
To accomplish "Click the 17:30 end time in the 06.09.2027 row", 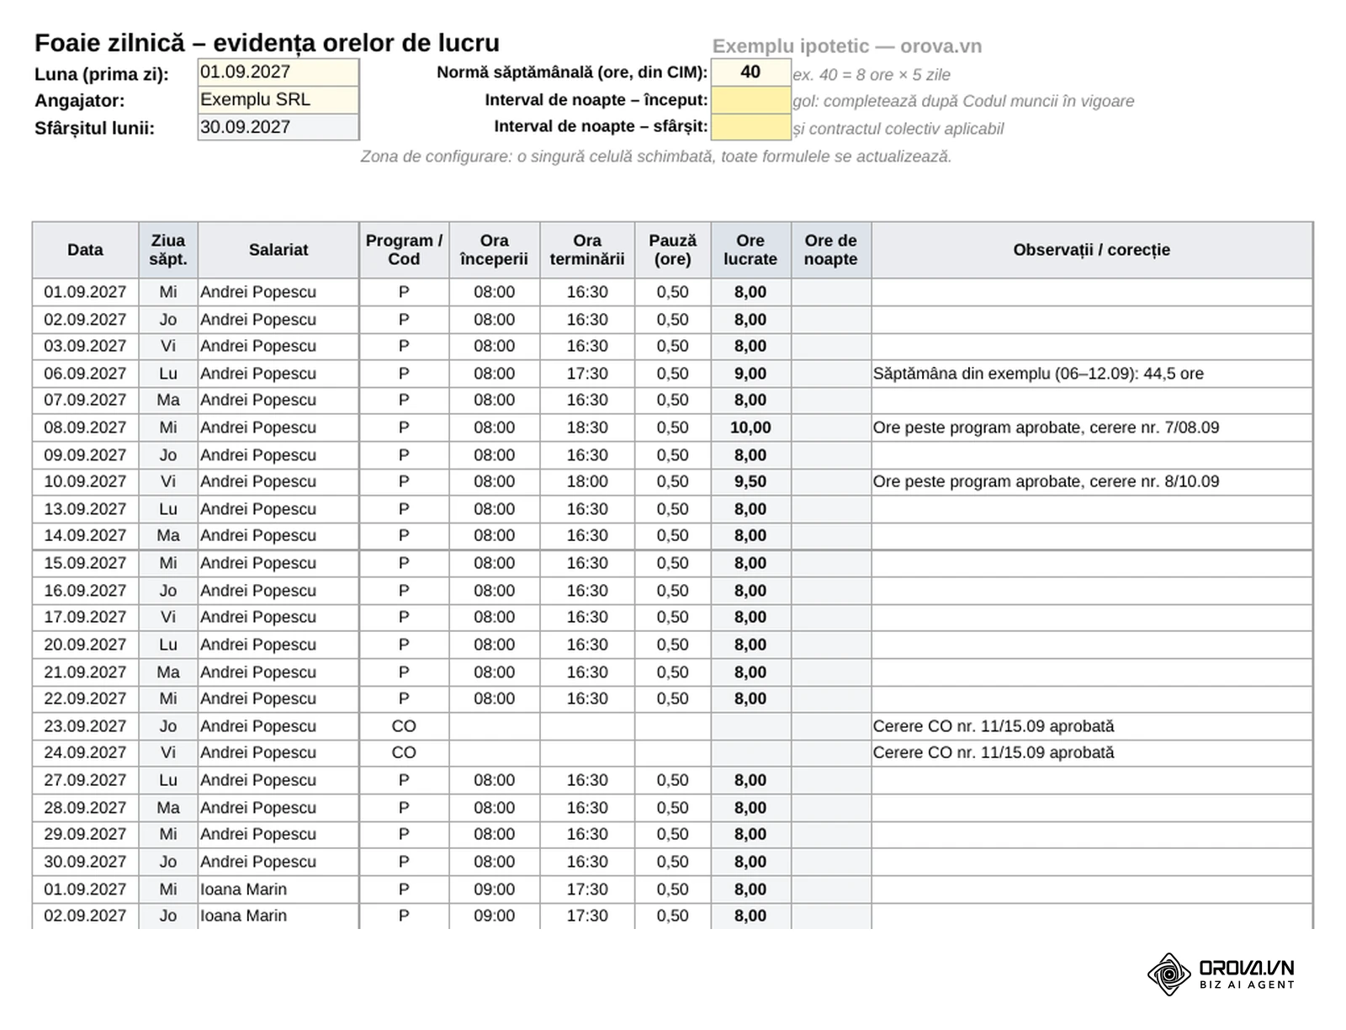I will [587, 374].
